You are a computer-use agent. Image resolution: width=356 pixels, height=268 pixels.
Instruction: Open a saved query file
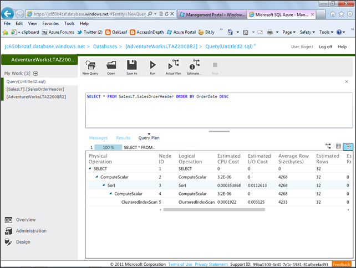tap(111, 68)
